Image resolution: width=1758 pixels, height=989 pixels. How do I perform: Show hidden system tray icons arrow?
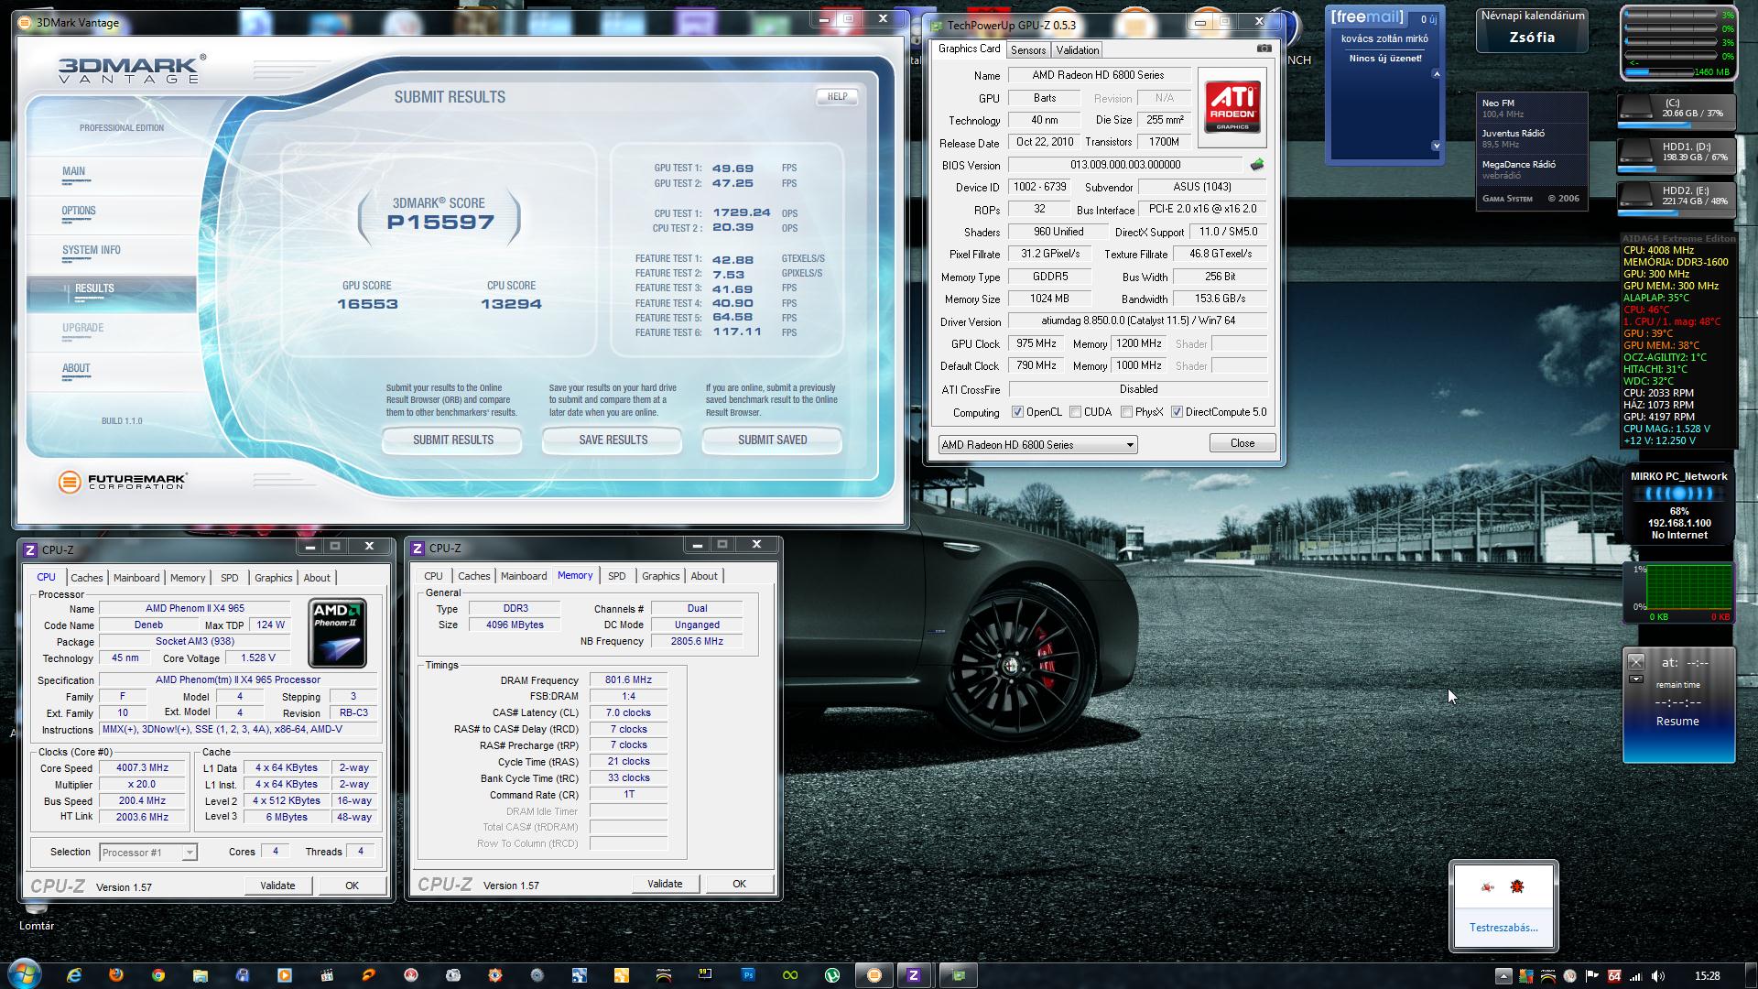(1503, 976)
